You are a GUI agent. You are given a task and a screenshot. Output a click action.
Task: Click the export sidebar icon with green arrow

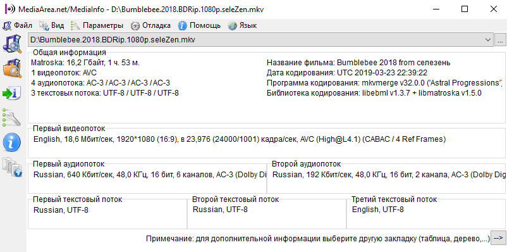click(12, 93)
